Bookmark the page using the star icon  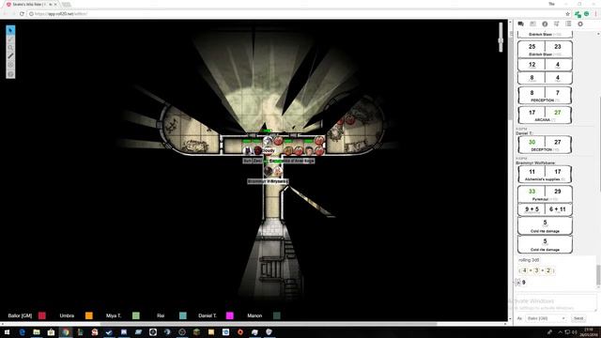click(567, 14)
